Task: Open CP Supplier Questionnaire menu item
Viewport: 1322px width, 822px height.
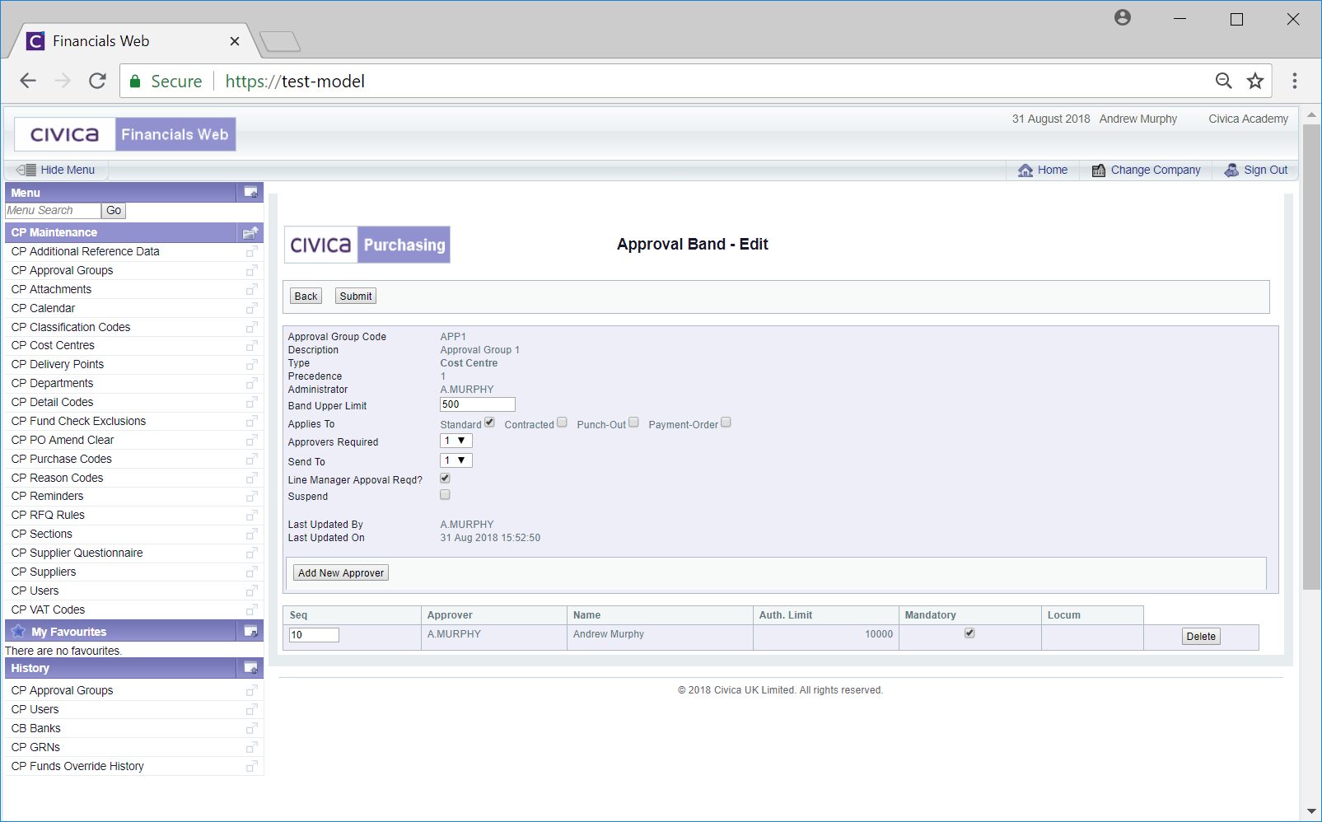Action: pos(77,553)
